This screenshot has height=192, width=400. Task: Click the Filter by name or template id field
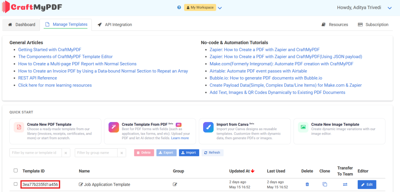pos(36,153)
